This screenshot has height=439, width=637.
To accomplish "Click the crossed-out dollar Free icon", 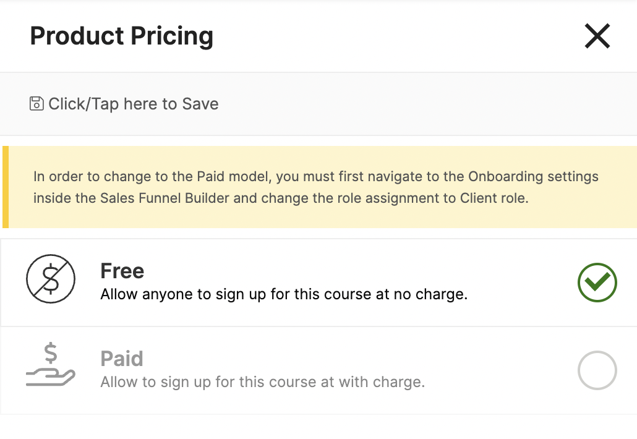I will coord(51,279).
